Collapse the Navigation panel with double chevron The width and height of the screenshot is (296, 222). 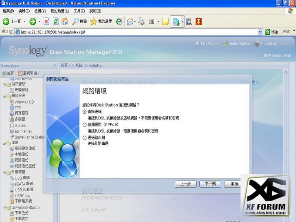click(x=55, y=65)
